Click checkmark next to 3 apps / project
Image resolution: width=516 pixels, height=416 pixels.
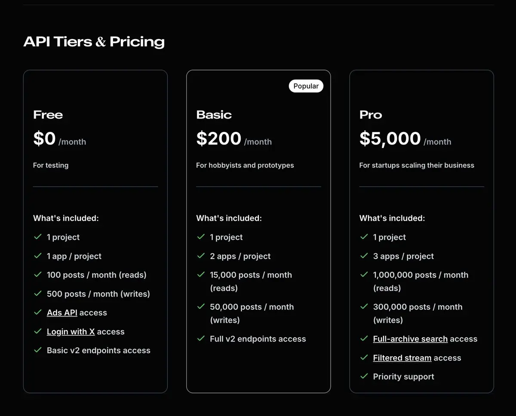[x=364, y=256]
